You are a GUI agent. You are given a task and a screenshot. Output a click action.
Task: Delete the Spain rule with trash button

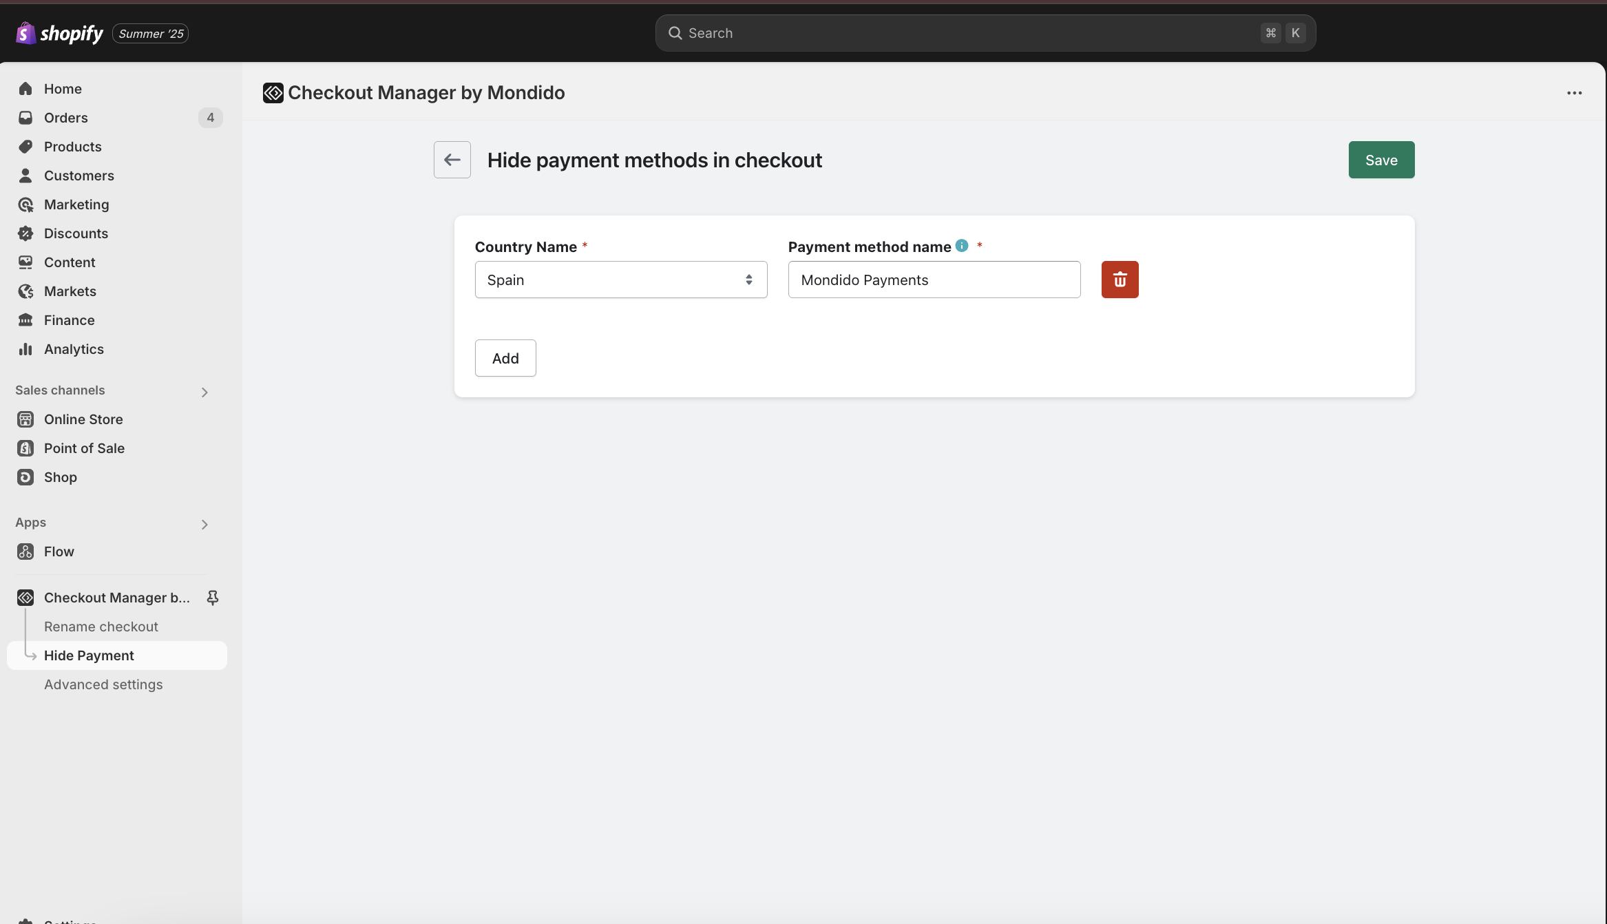tap(1120, 280)
